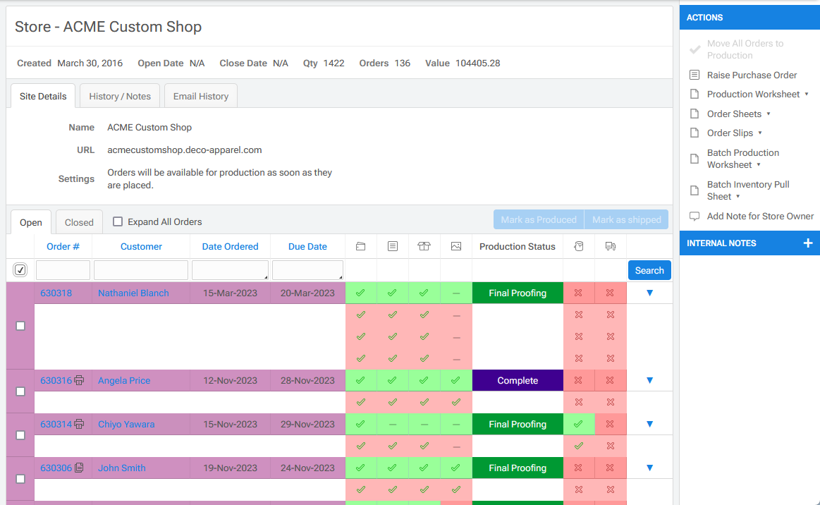Open the Batch Production Worksheet dropdown arrow
Viewport: 820px width, 505px height.
[x=758, y=165]
